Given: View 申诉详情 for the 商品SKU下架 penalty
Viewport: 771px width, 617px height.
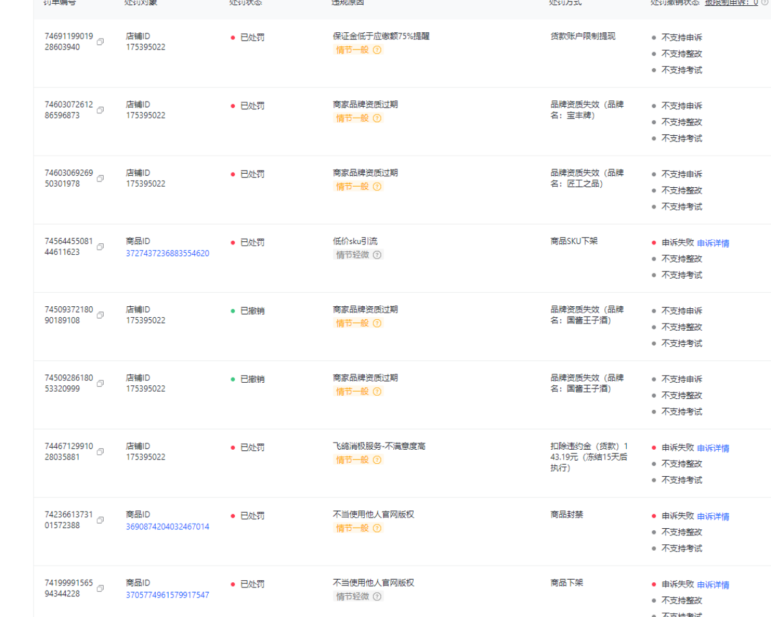Looking at the screenshot, I should pyautogui.click(x=713, y=243).
